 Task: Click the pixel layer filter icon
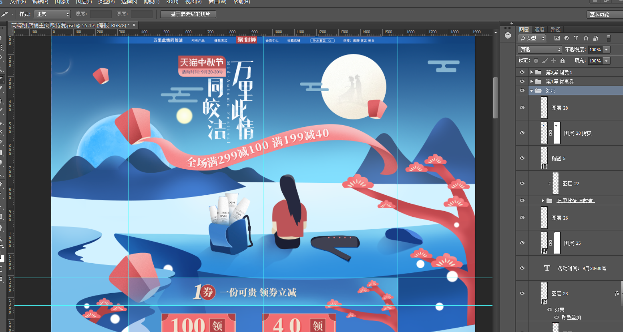tap(557, 38)
